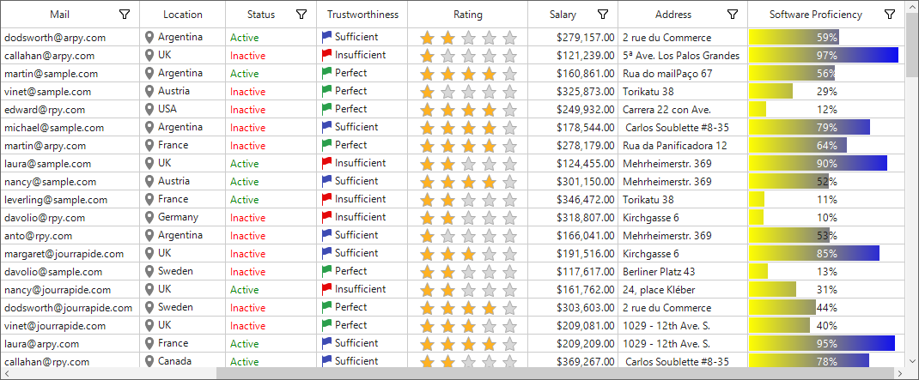Select the dodsworth@arpy.com mail cell

click(x=70, y=38)
